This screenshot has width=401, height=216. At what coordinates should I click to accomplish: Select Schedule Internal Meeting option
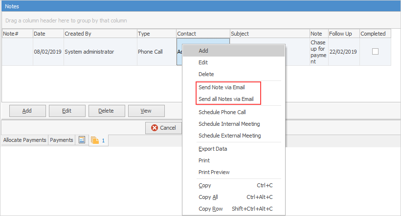(234, 124)
